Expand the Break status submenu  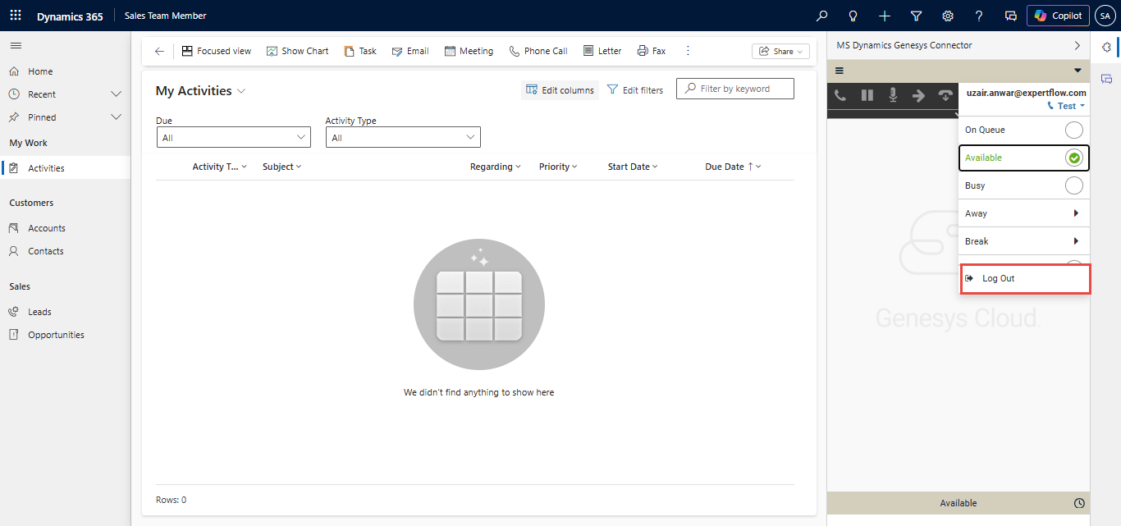1024,241
